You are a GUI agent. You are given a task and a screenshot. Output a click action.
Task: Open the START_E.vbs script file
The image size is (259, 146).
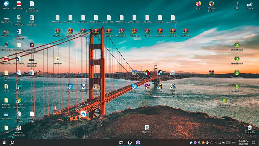point(147,129)
